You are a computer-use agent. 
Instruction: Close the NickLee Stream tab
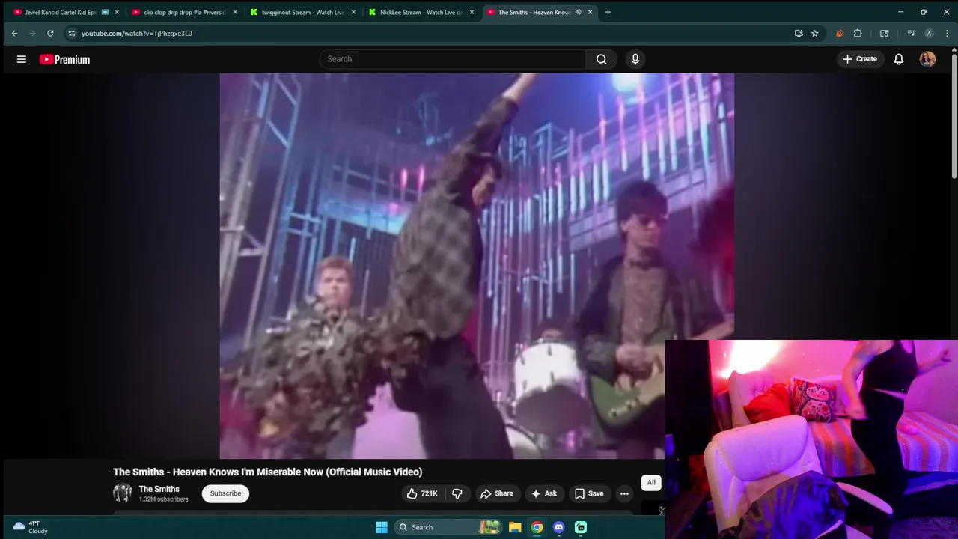pyautogui.click(x=472, y=12)
